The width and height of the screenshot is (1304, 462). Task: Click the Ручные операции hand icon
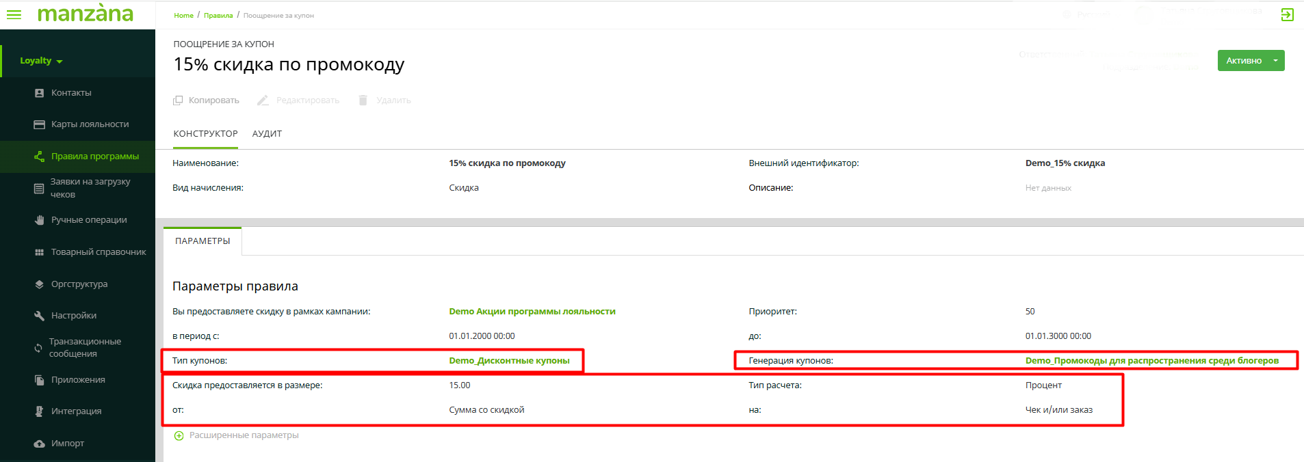(x=39, y=220)
